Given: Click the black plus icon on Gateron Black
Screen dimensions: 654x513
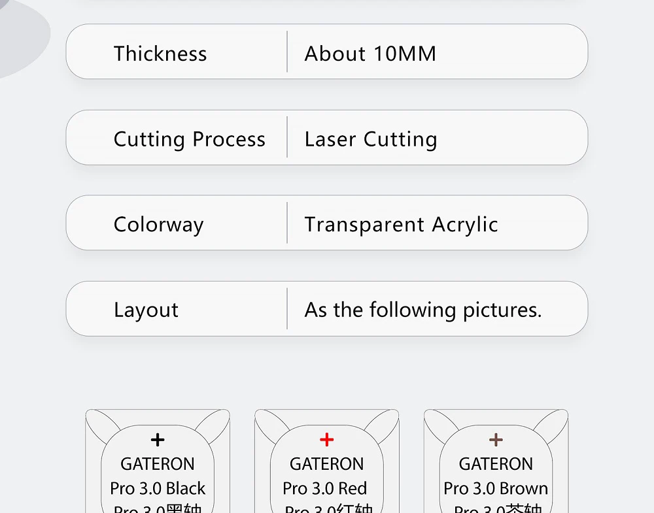Looking at the screenshot, I should click(x=158, y=440).
